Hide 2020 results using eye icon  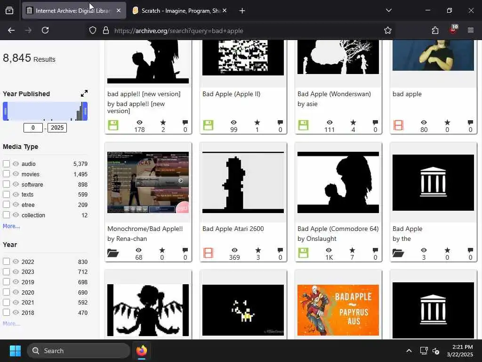click(x=16, y=292)
